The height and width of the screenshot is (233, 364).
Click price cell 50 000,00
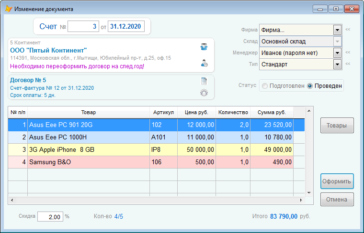point(197,150)
